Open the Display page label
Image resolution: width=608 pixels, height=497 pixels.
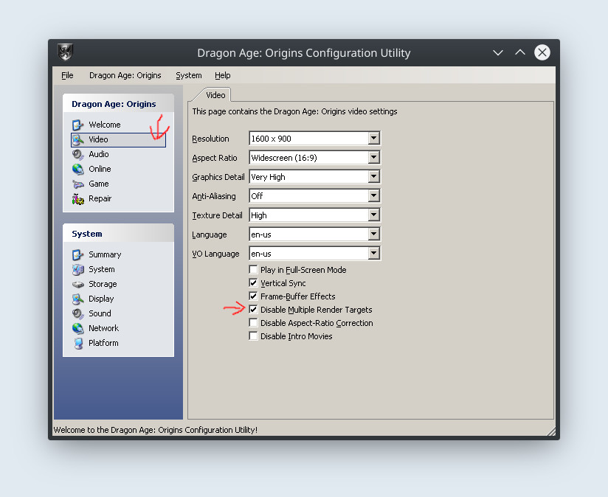pyautogui.click(x=101, y=299)
